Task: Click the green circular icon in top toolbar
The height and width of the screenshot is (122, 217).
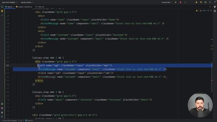Action: click(x=205, y=2)
